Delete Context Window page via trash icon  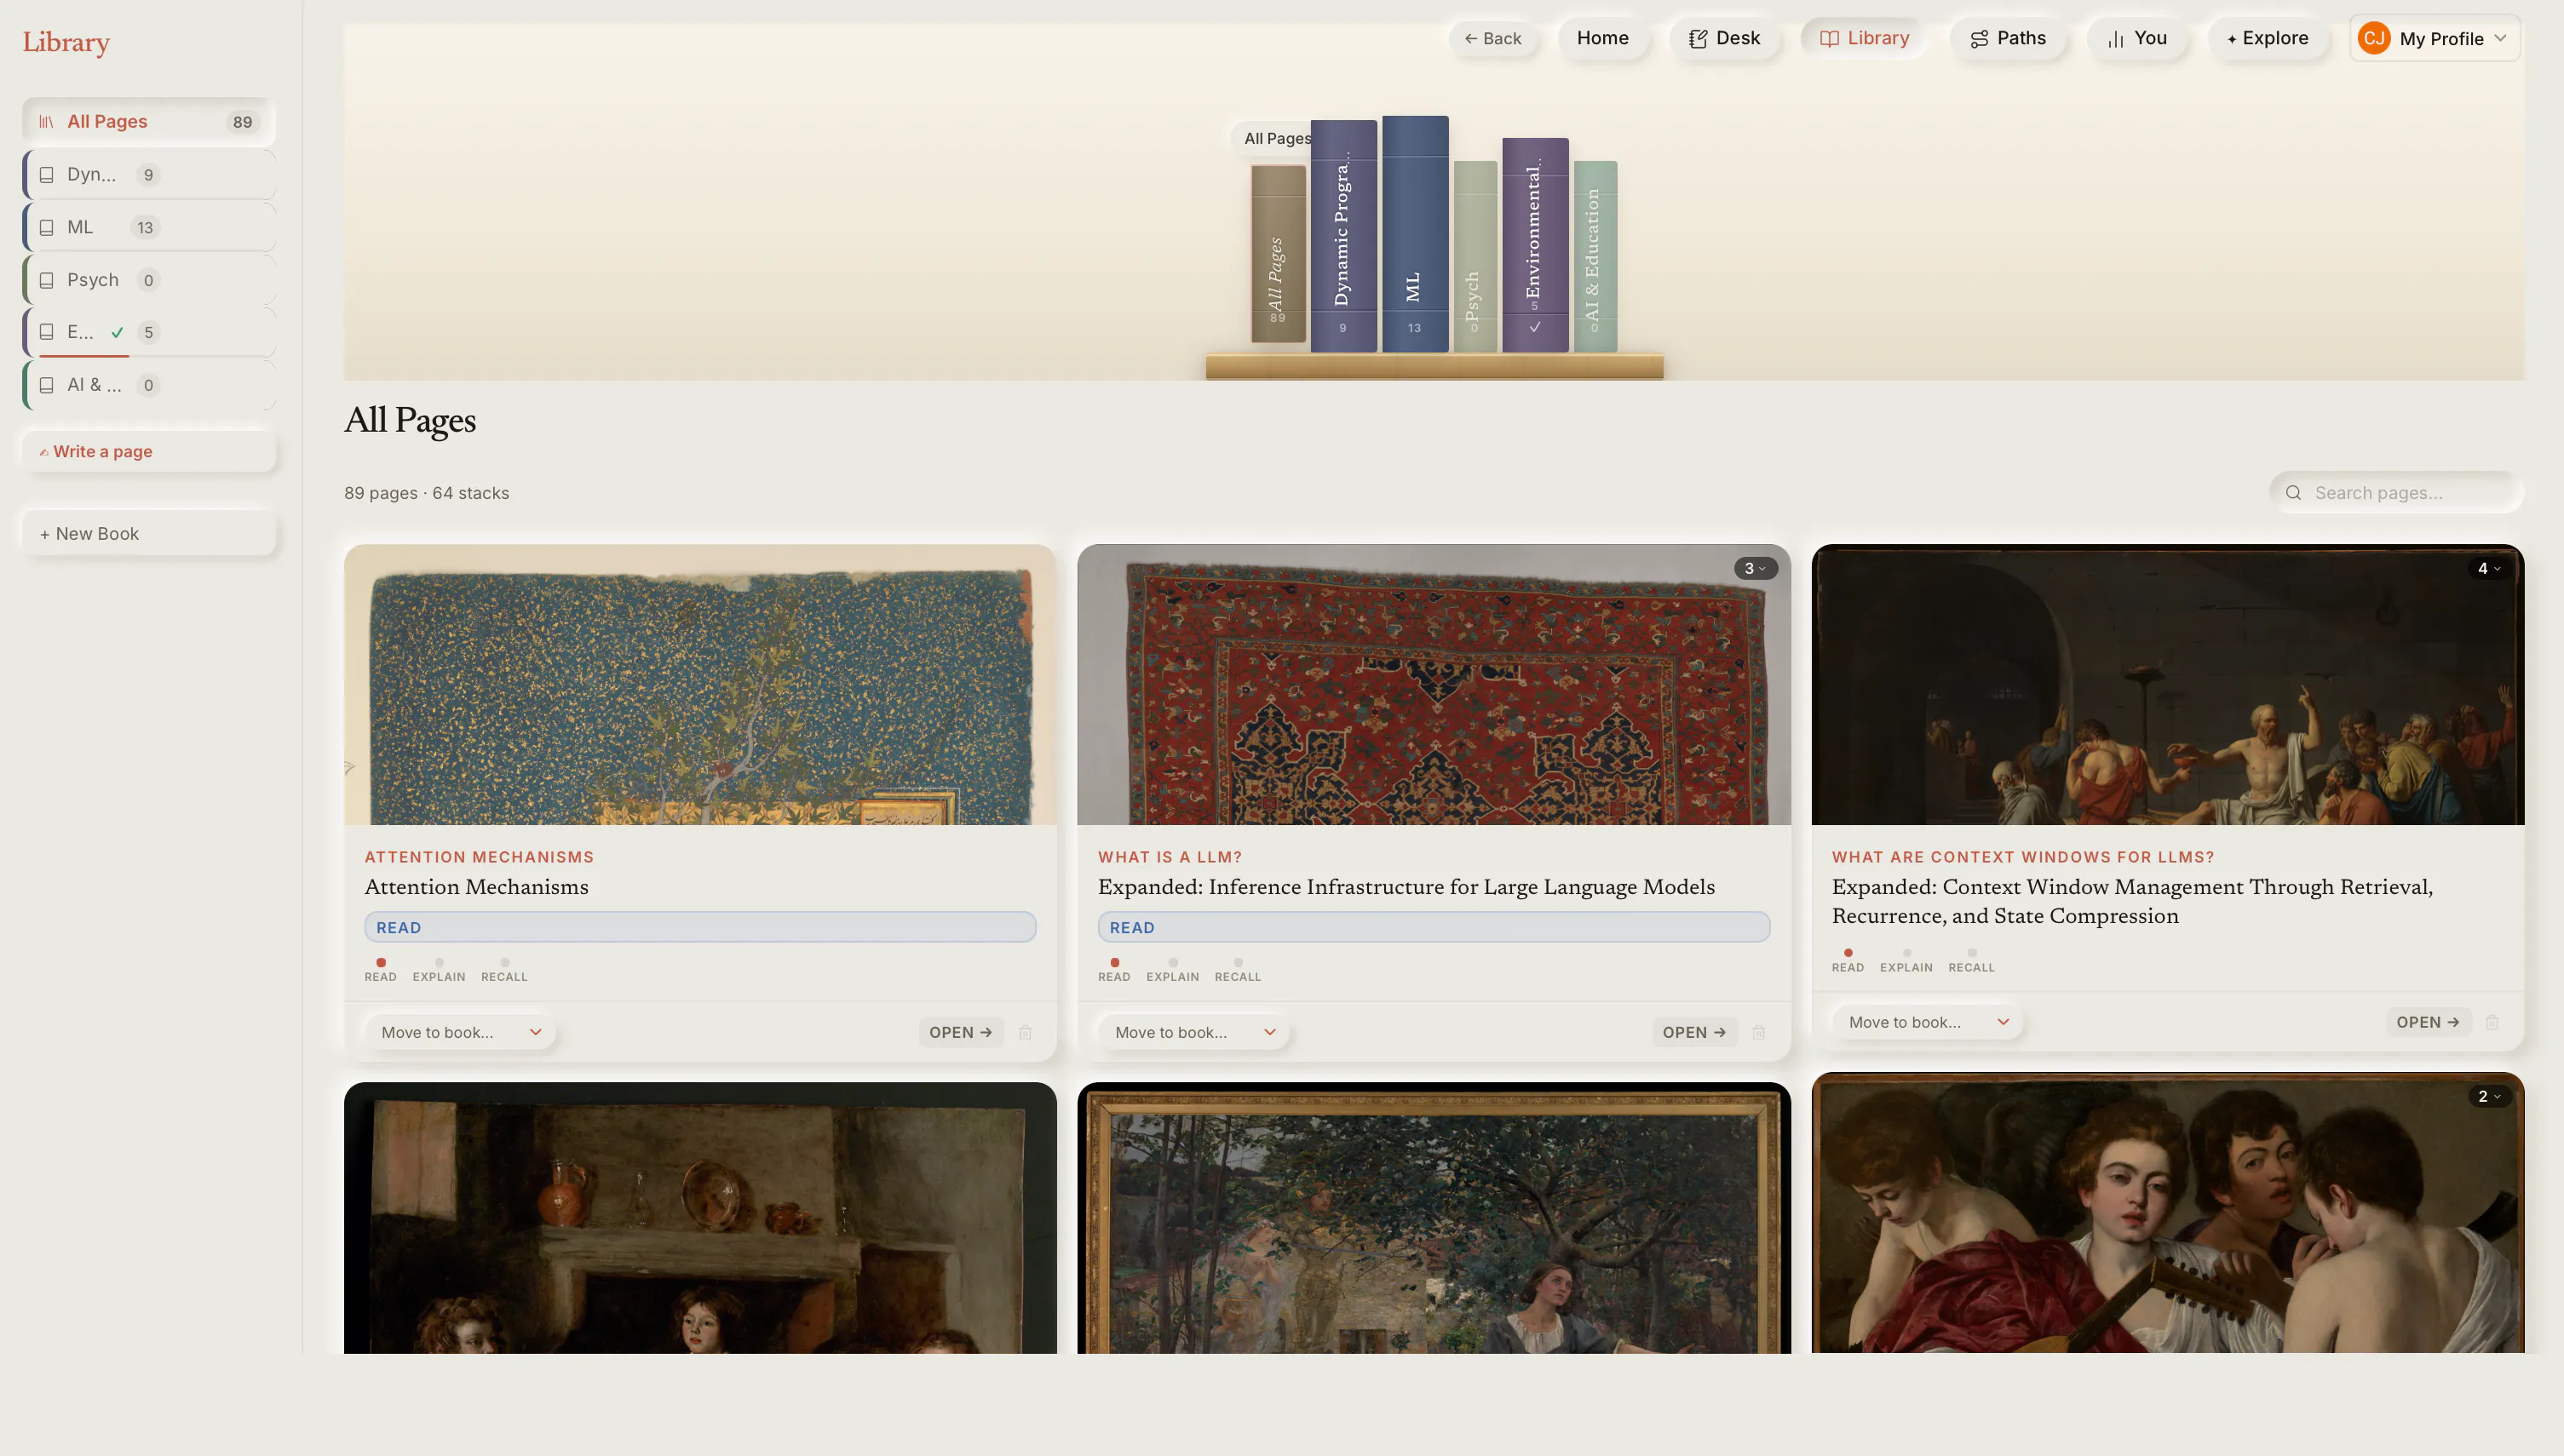pyautogui.click(x=2492, y=1023)
